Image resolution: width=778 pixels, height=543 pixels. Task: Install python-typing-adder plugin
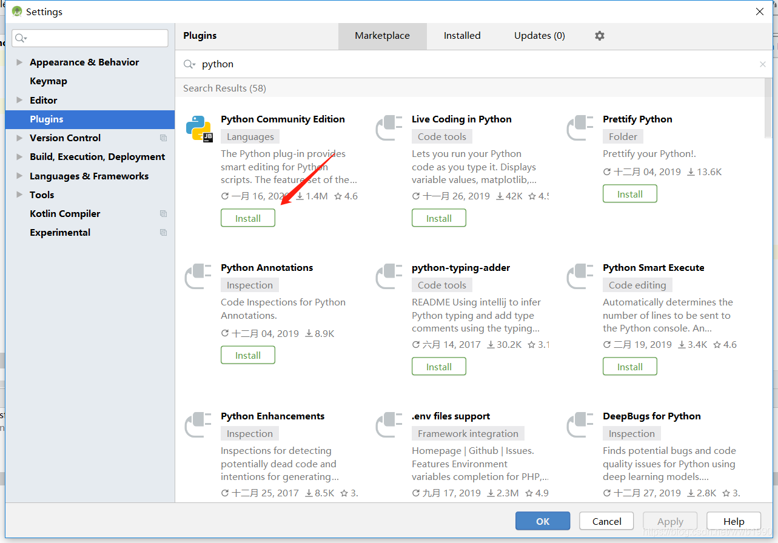point(439,367)
